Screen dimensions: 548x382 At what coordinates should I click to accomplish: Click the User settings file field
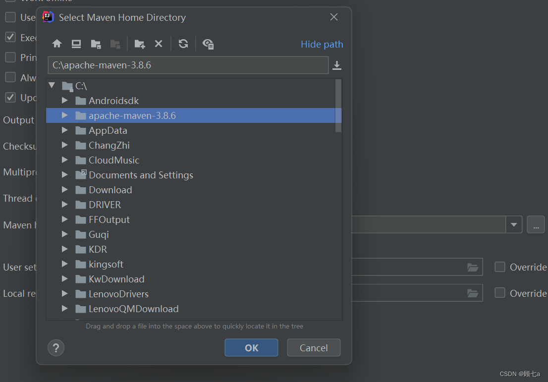pos(417,267)
